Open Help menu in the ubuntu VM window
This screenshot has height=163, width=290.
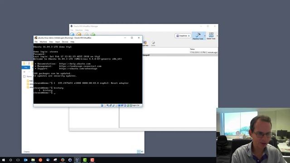coord(72,42)
